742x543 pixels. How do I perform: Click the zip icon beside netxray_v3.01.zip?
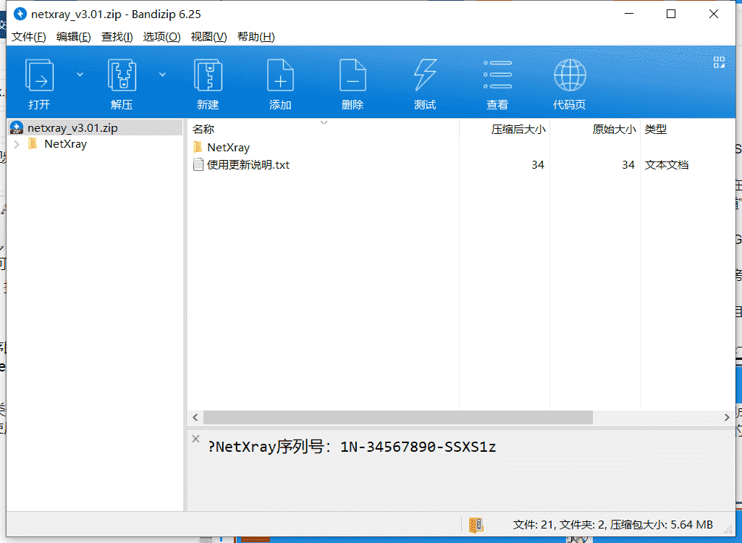click(x=17, y=128)
